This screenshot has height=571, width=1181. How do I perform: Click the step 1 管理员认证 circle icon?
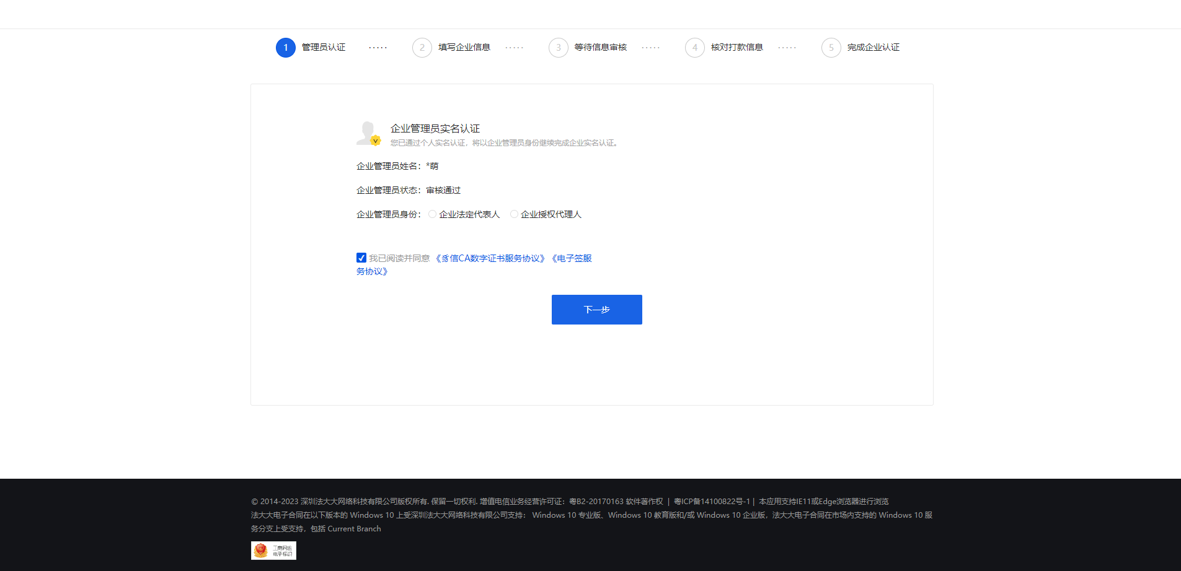tap(285, 47)
